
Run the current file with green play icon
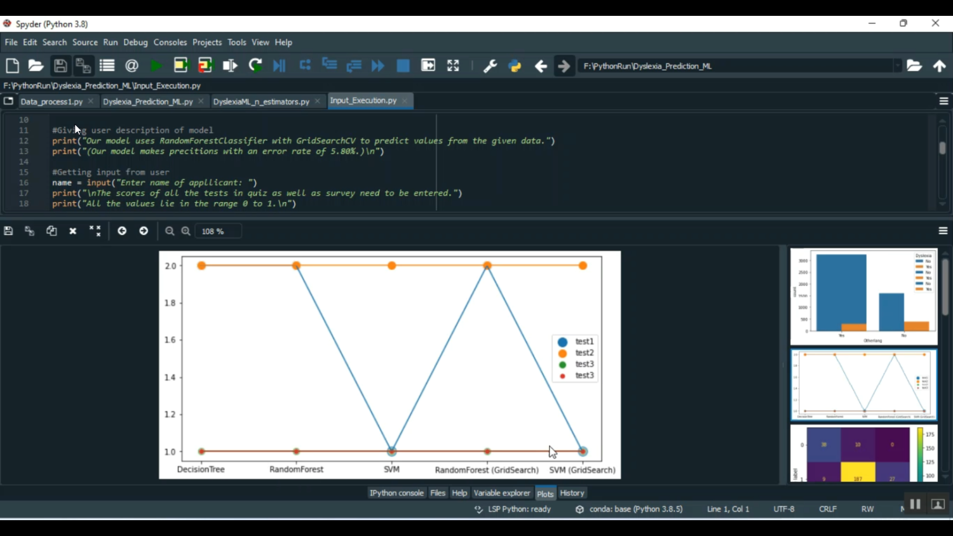tap(156, 66)
